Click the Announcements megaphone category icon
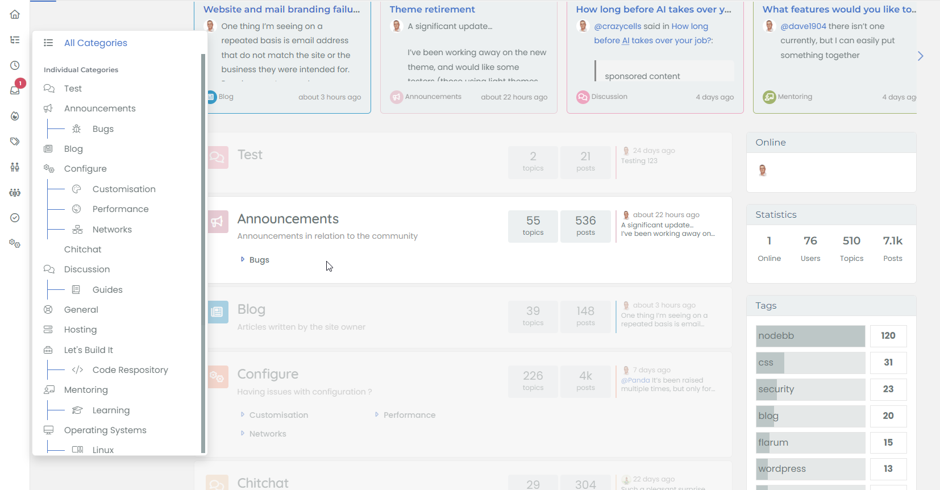The height and width of the screenshot is (490, 940). [218, 222]
